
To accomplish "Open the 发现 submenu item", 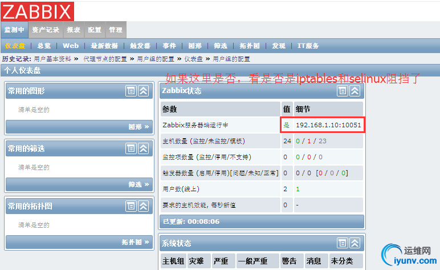I will click(279, 46).
